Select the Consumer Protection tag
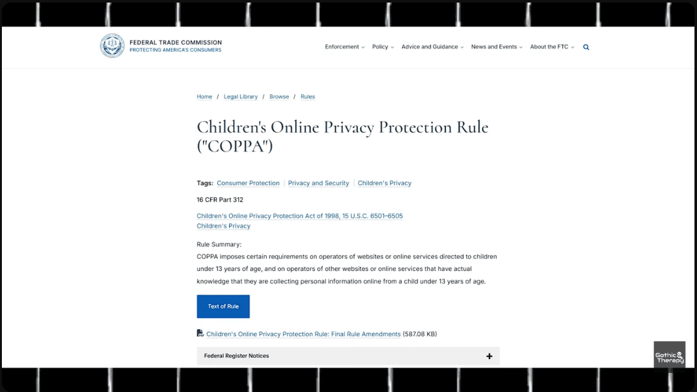The width and height of the screenshot is (697, 392). pos(248,183)
